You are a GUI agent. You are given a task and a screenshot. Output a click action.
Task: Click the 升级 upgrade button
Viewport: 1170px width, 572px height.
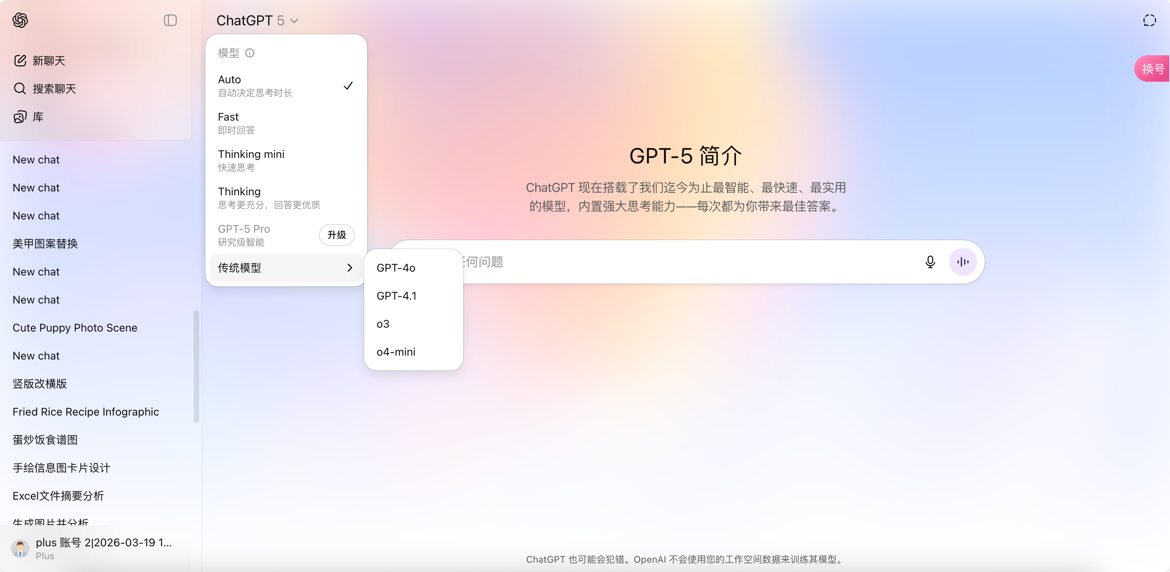336,235
